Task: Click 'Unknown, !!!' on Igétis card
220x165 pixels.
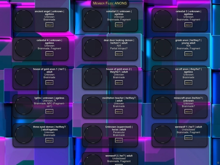Action: (49, 101)
